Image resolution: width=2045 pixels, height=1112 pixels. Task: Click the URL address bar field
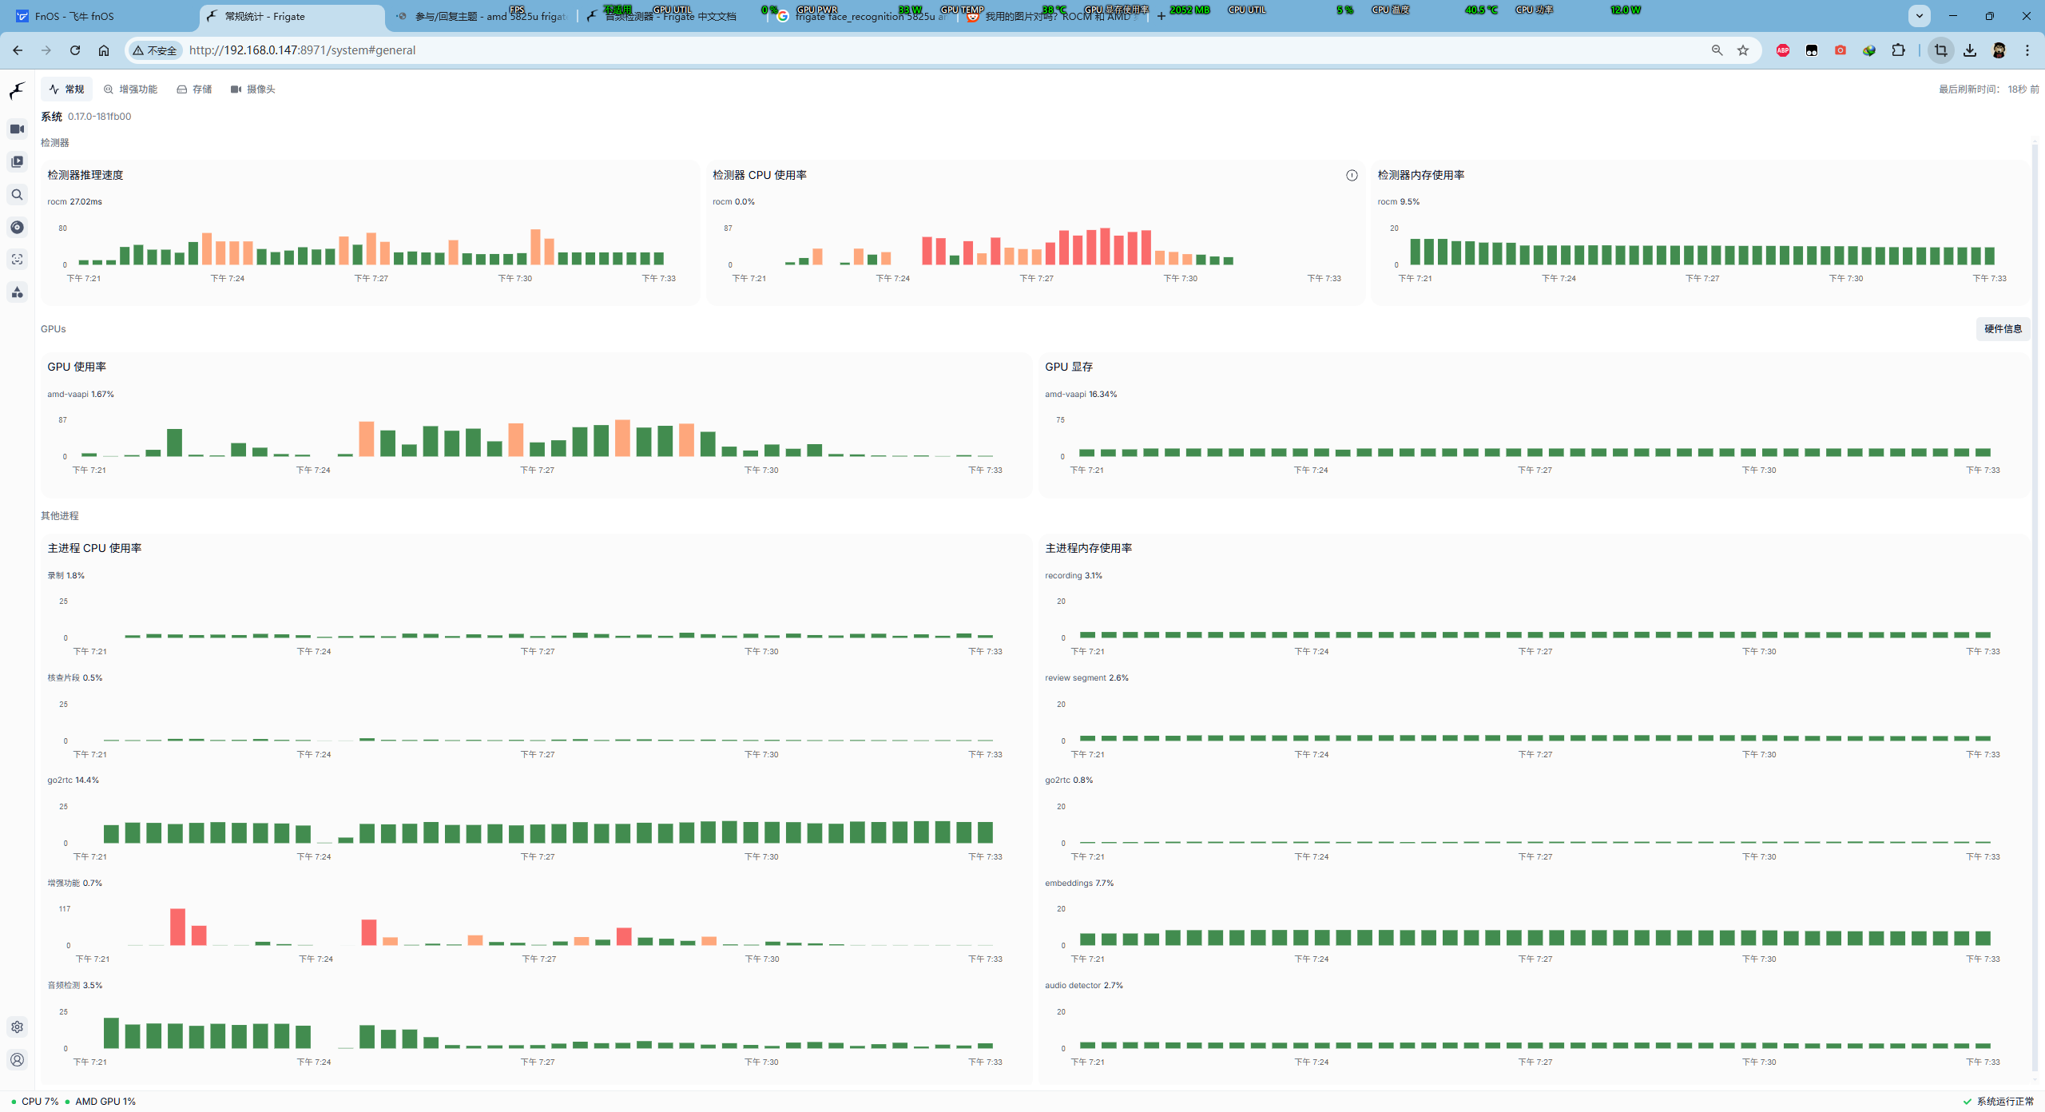click(943, 50)
